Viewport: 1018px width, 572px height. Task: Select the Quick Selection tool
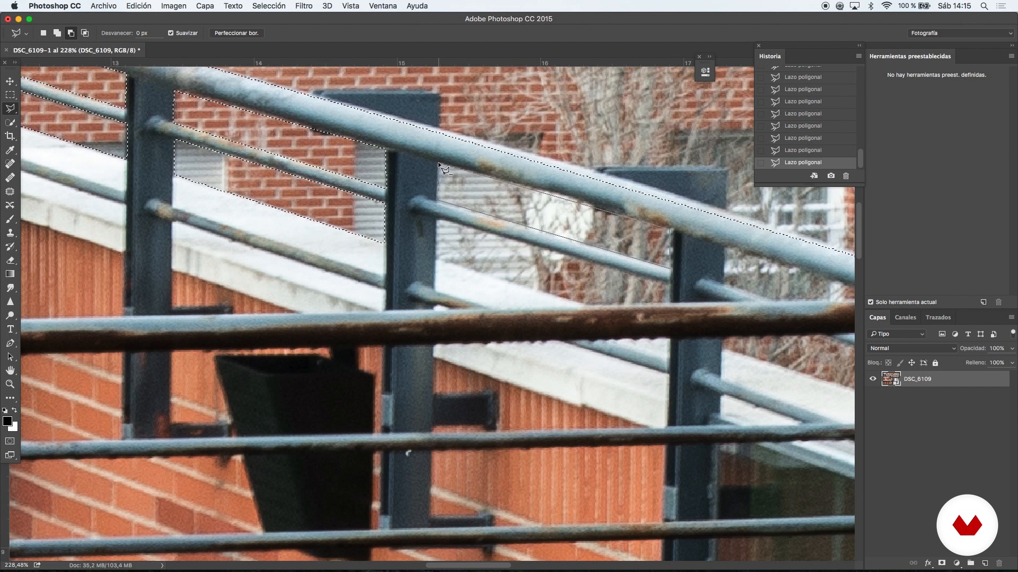[x=10, y=122]
